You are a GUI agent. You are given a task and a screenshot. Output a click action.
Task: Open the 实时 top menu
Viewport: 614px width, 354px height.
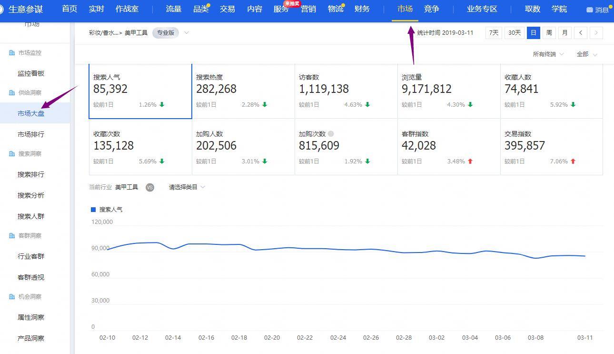coord(97,9)
